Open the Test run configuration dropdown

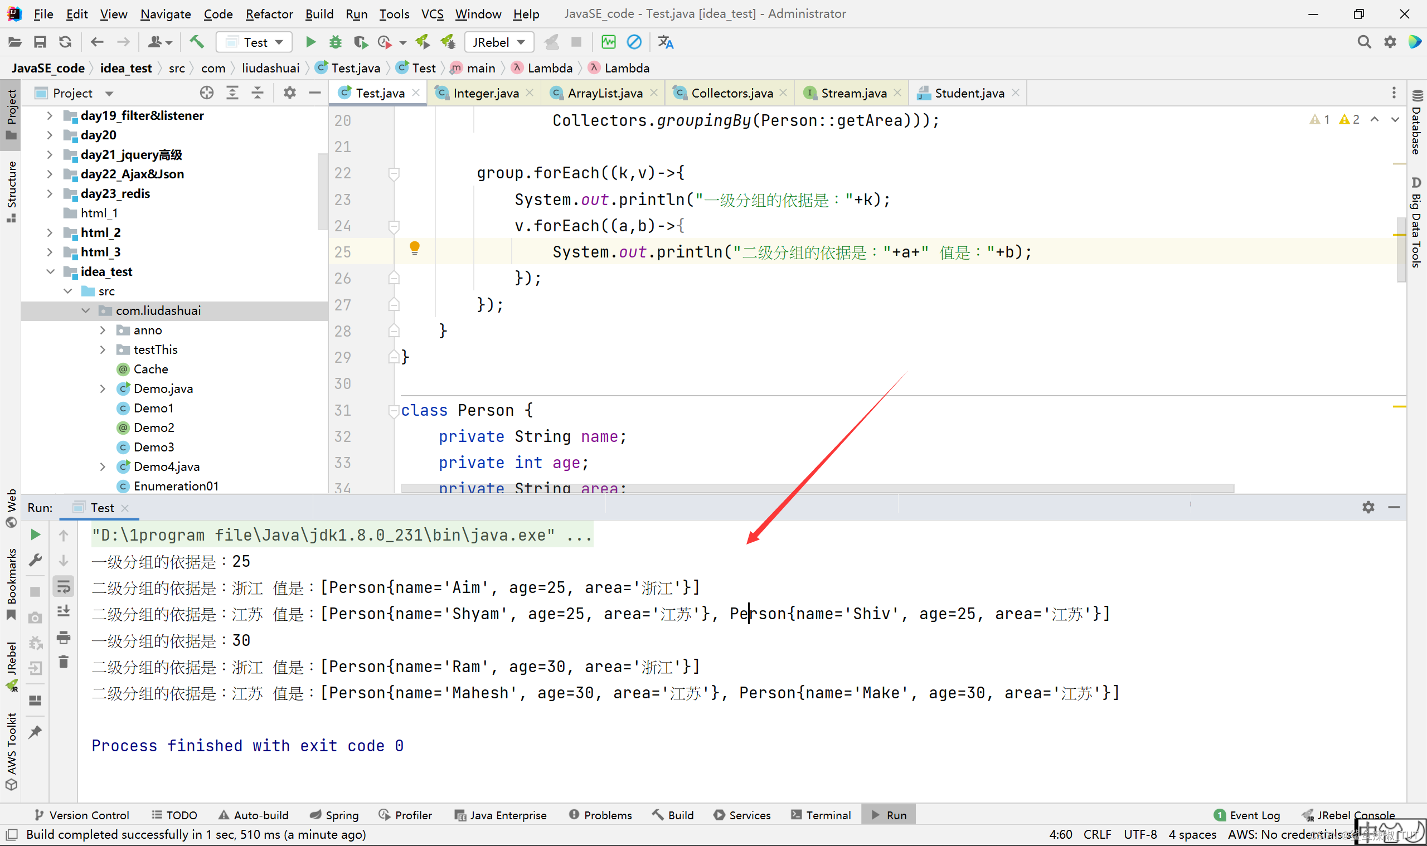coord(254,42)
